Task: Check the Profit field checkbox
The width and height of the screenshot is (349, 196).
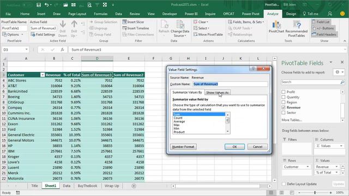Action: (284, 92)
